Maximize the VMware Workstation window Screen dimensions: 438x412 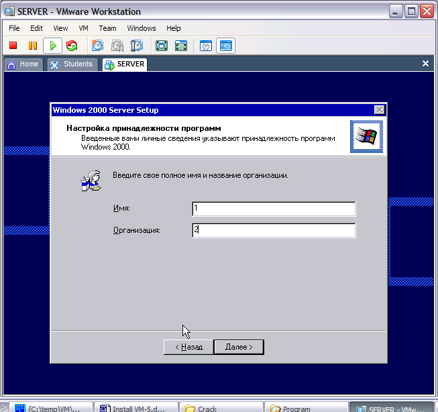(411, 11)
